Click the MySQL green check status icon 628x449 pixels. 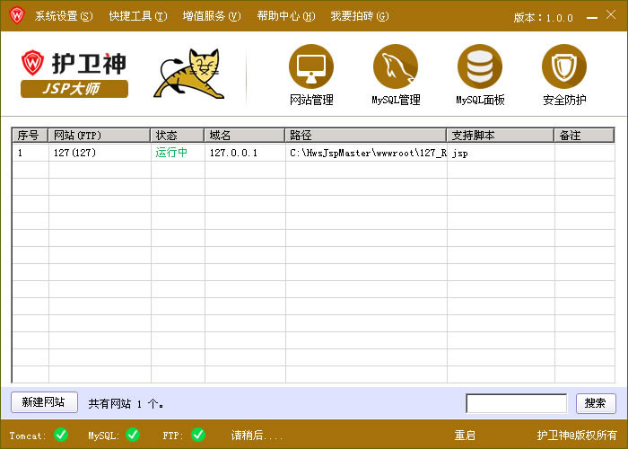(x=133, y=435)
